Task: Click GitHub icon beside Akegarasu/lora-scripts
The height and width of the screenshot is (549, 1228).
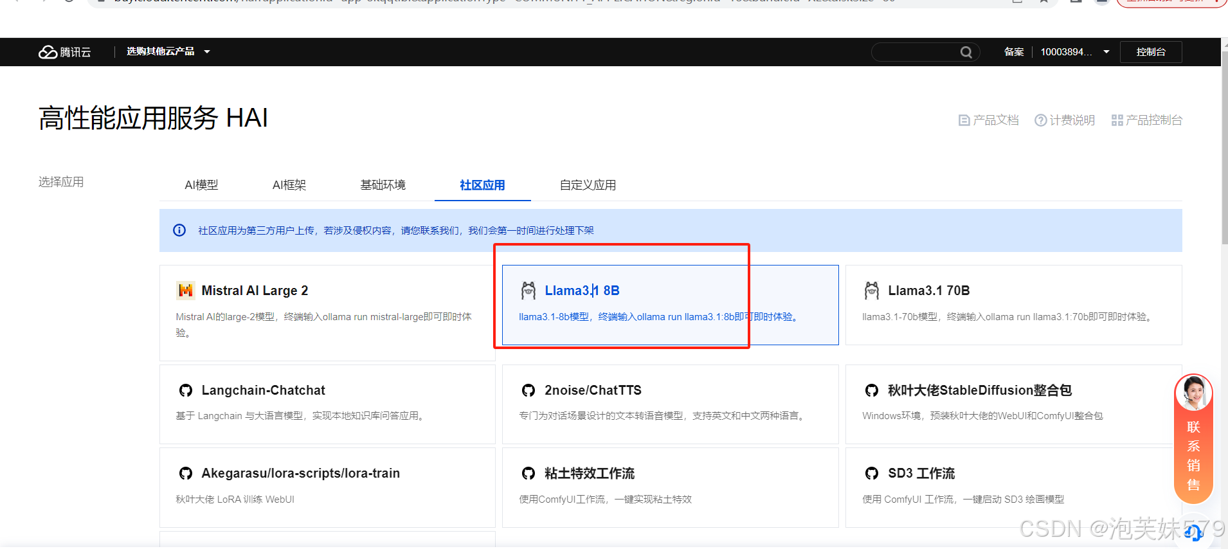Action: [x=186, y=473]
